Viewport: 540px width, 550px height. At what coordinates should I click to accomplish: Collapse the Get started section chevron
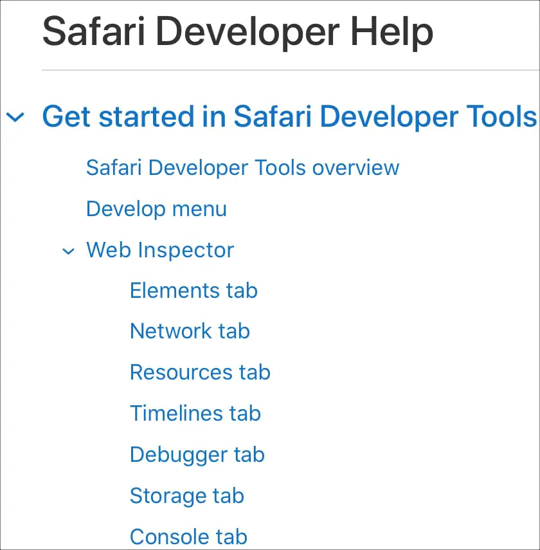tap(15, 117)
